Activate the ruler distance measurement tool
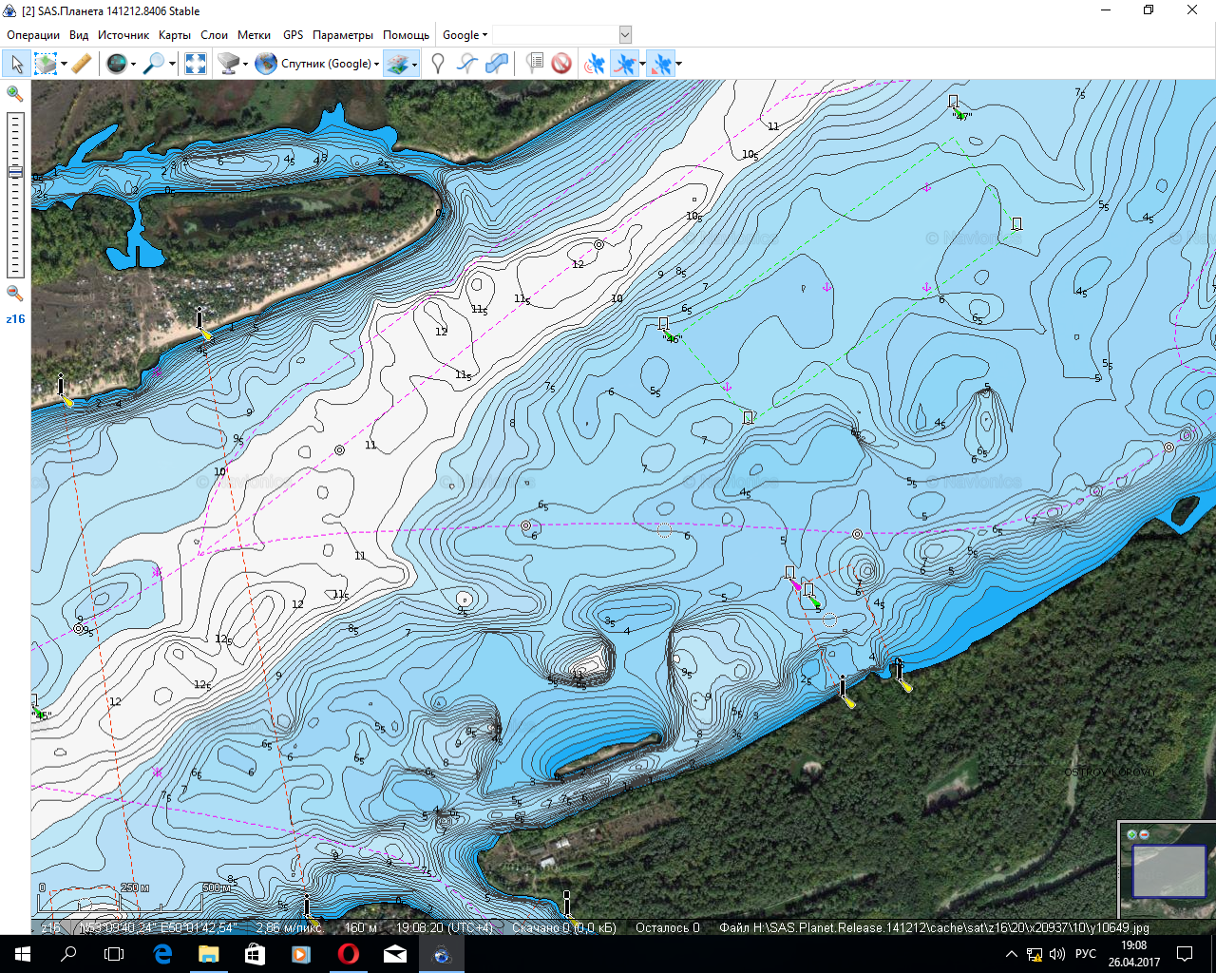Viewport: 1216px width, 973px height. [82, 64]
